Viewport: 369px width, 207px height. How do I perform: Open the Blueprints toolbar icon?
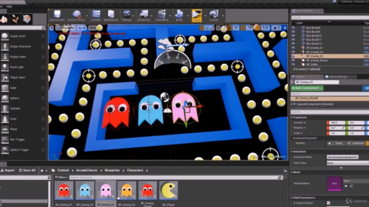click(x=144, y=16)
